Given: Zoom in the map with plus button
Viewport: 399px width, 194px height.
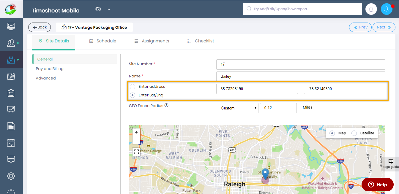Looking at the screenshot, I should click(136, 132).
